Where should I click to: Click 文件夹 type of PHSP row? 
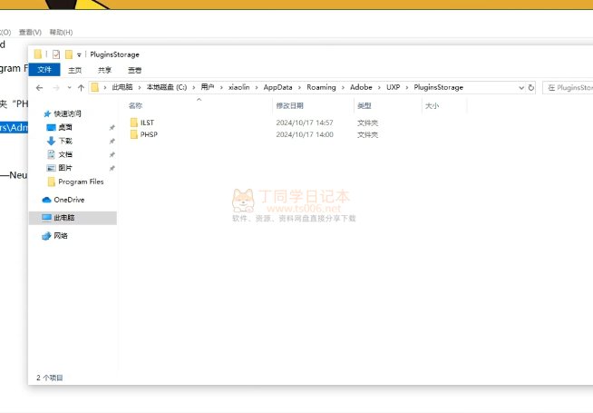[367, 134]
